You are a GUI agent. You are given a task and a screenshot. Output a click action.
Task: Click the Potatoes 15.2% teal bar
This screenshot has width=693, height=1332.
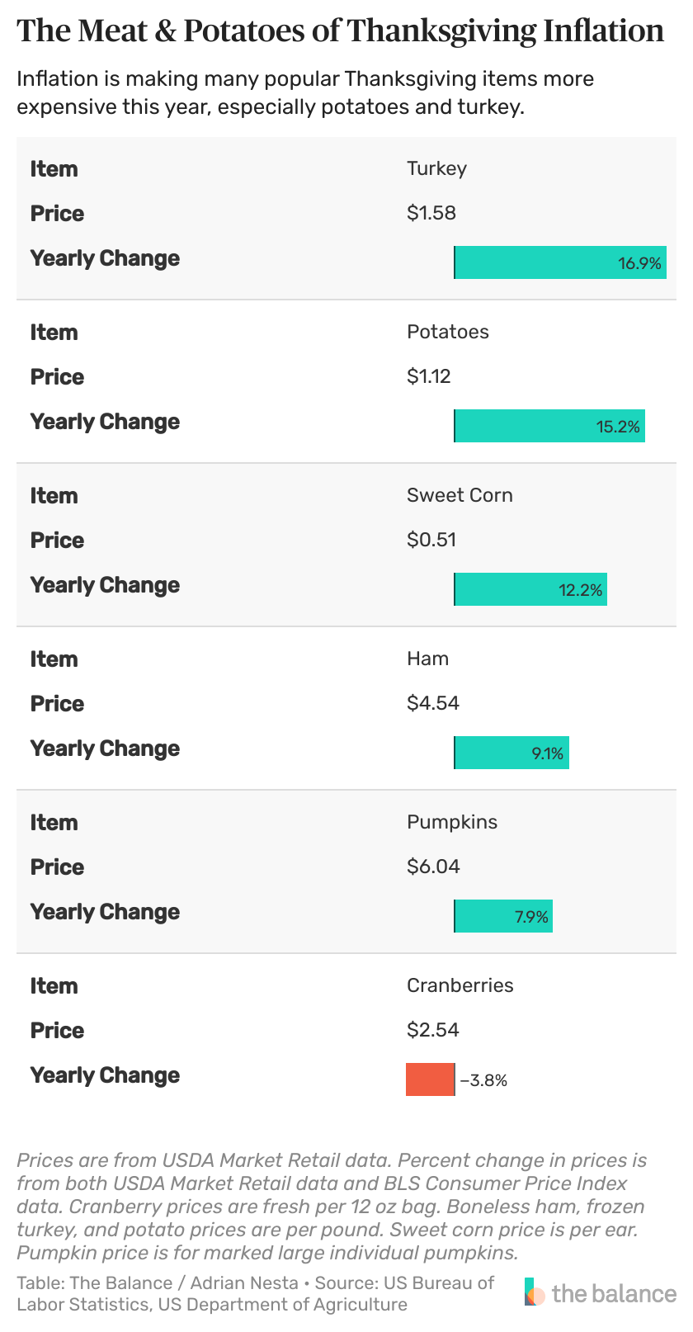click(x=549, y=426)
